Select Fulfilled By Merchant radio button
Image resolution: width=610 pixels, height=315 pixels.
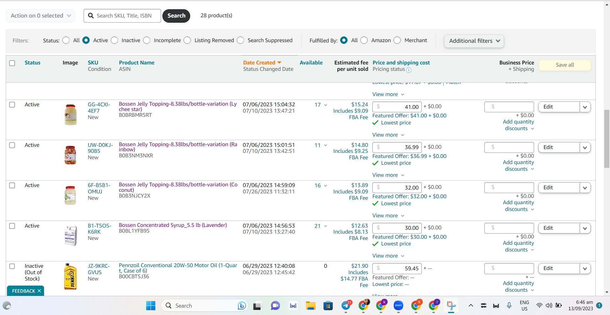pyautogui.click(x=397, y=40)
